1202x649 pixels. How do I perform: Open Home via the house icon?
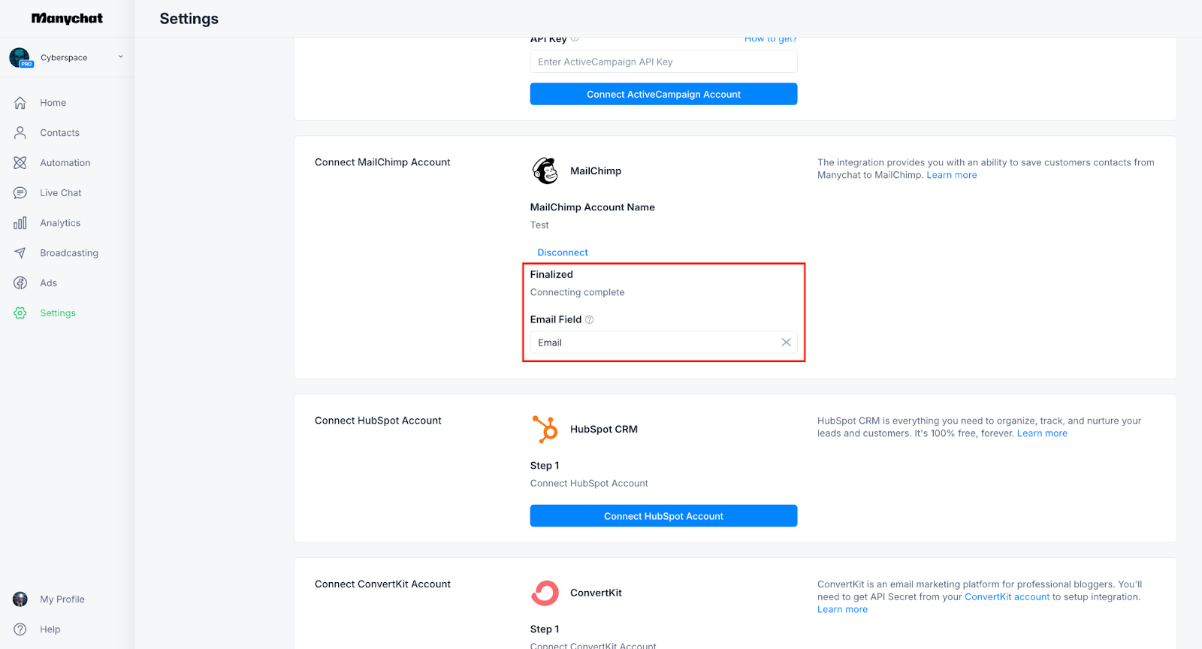pyautogui.click(x=20, y=103)
